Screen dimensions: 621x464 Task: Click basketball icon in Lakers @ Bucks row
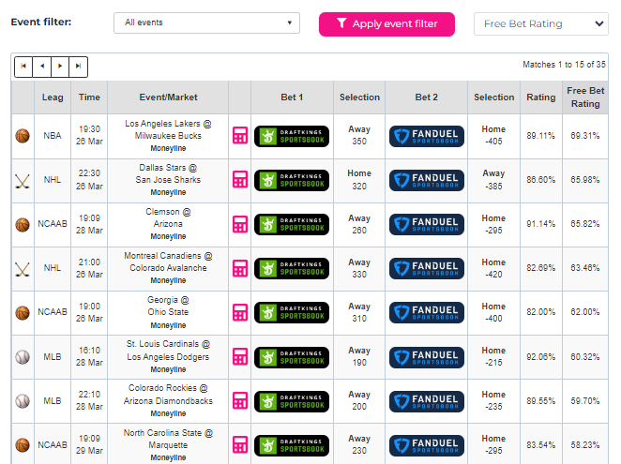coord(23,136)
